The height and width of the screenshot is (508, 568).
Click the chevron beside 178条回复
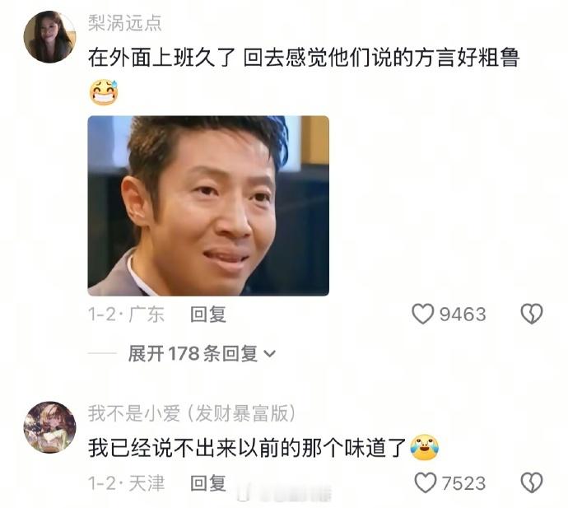pyautogui.click(x=270, y=354)
